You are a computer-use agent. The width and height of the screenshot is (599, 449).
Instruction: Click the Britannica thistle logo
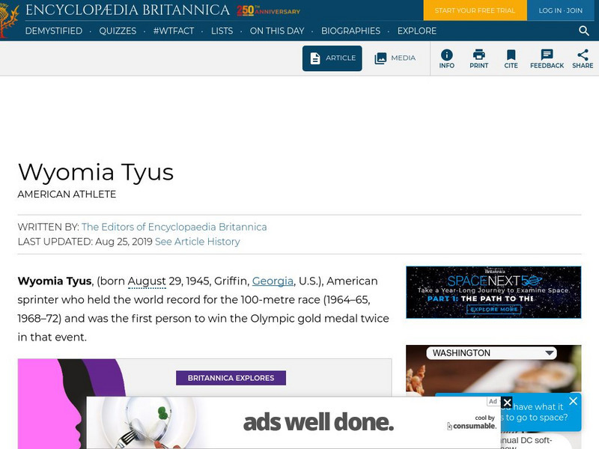tap(8, 19)
